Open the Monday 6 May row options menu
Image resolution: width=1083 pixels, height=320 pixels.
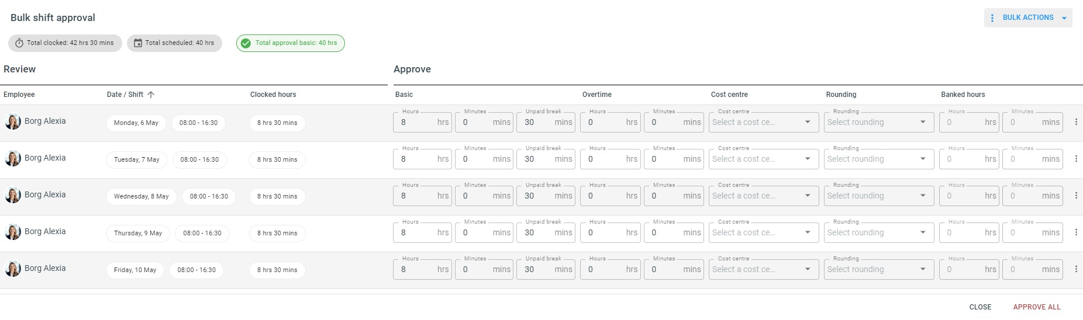[1076, 122]
